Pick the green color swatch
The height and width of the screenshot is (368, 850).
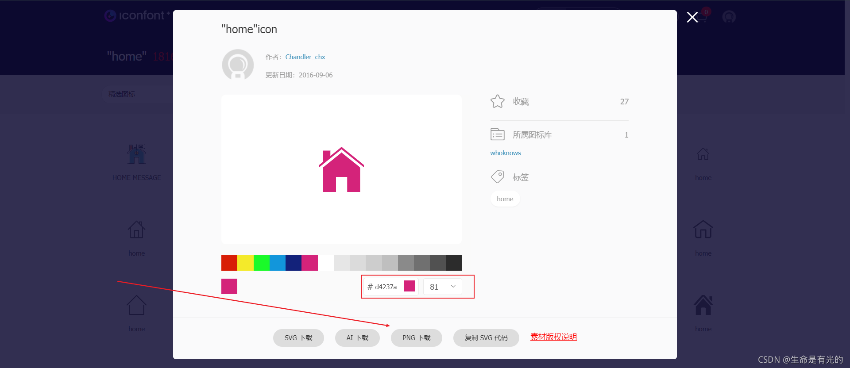(x=262, y=263)
